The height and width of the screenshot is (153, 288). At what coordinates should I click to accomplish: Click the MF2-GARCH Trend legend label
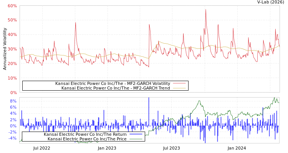point(116,88)
